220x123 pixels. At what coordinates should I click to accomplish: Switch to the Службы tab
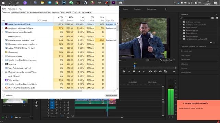tap(88, 12)
